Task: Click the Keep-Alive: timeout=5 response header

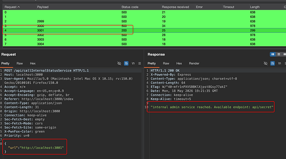Action: [171, 99]
